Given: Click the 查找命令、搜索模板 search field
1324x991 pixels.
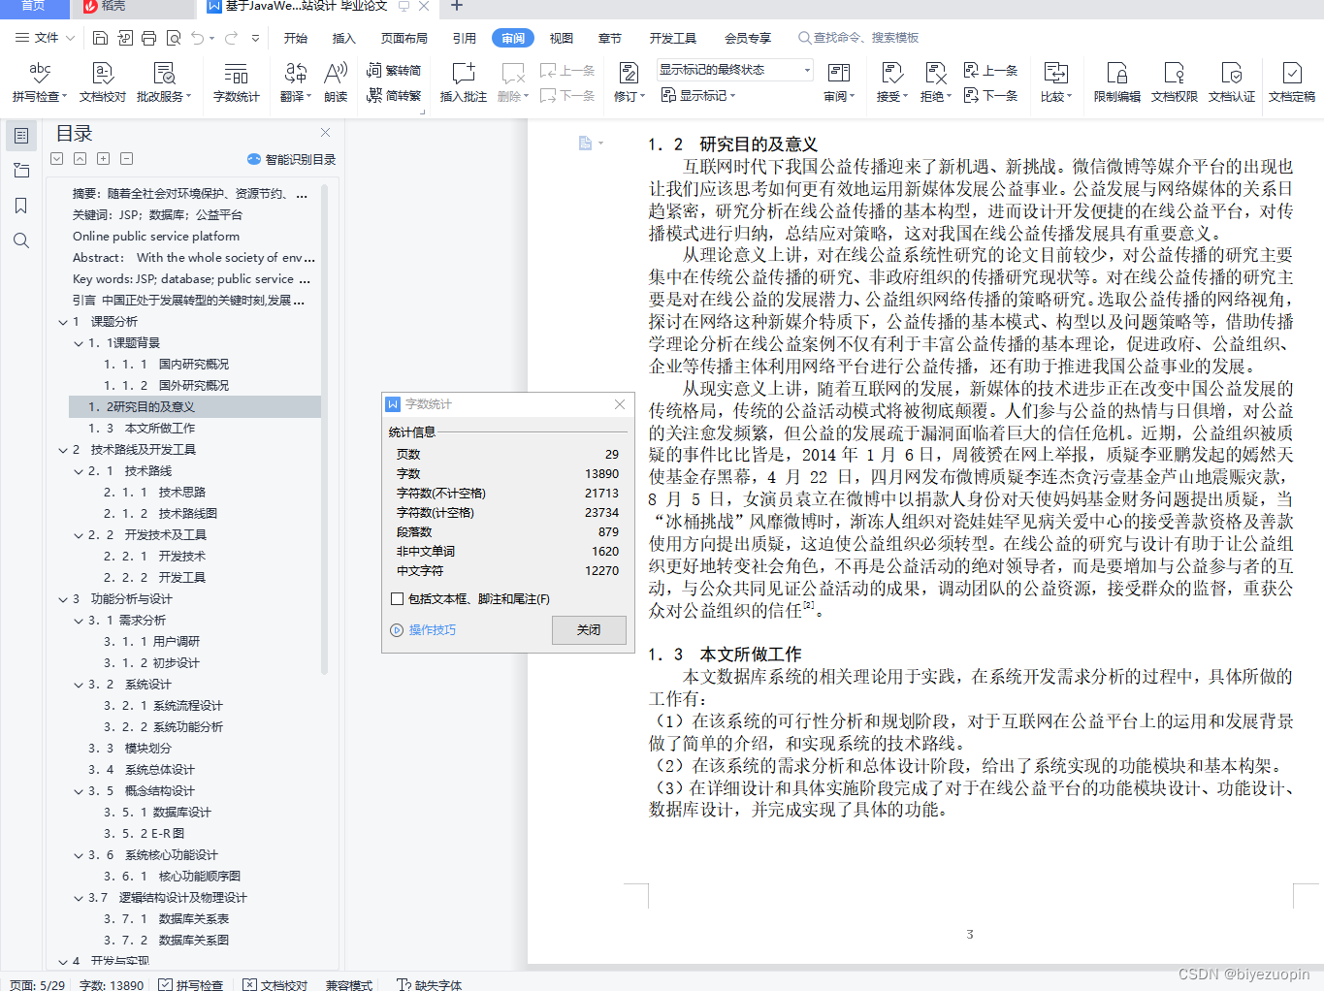Looking at the screenshot, I should tap(858, 38).
